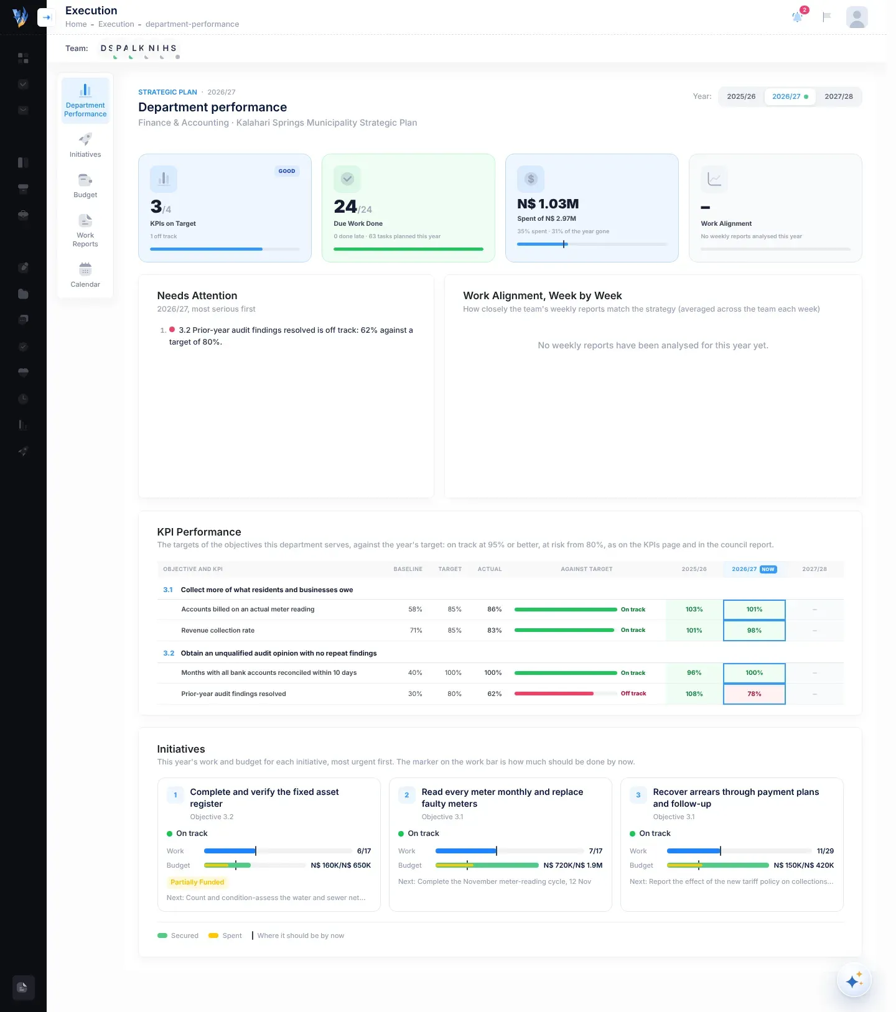Screen dimensions: 896x1012
Task: Open the dashboard grid icon in dark sidebar
Action: 23,58
